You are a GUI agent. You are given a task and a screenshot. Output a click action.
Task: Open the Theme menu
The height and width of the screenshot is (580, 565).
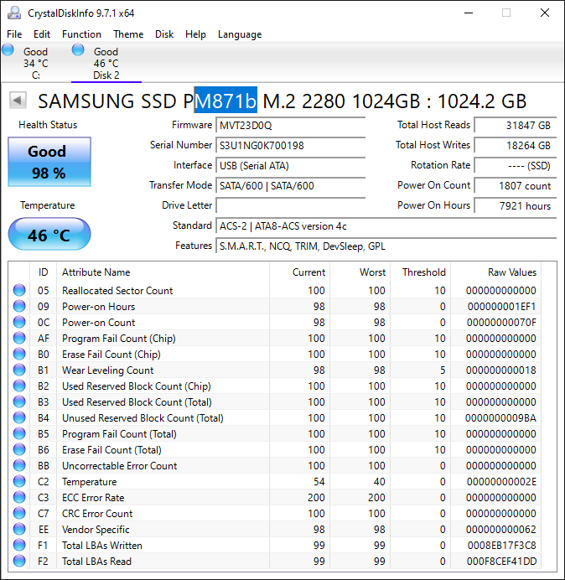(x=128, y=34)
